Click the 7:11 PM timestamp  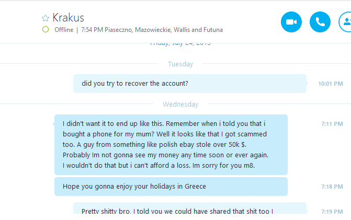(x=332, y=124)
